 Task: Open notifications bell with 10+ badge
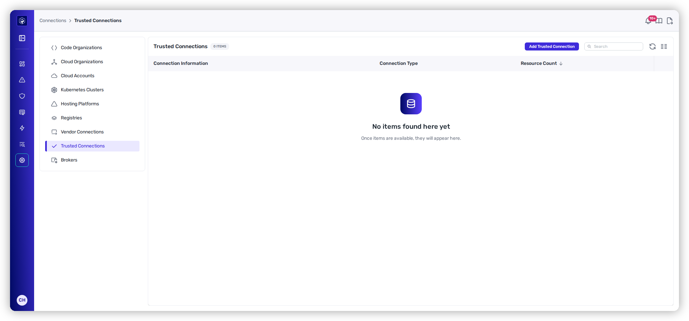[649, 20]
